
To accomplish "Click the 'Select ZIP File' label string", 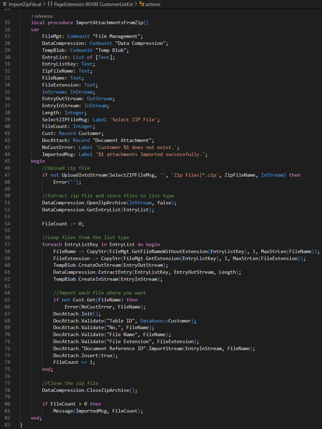I will pos(135,120).
